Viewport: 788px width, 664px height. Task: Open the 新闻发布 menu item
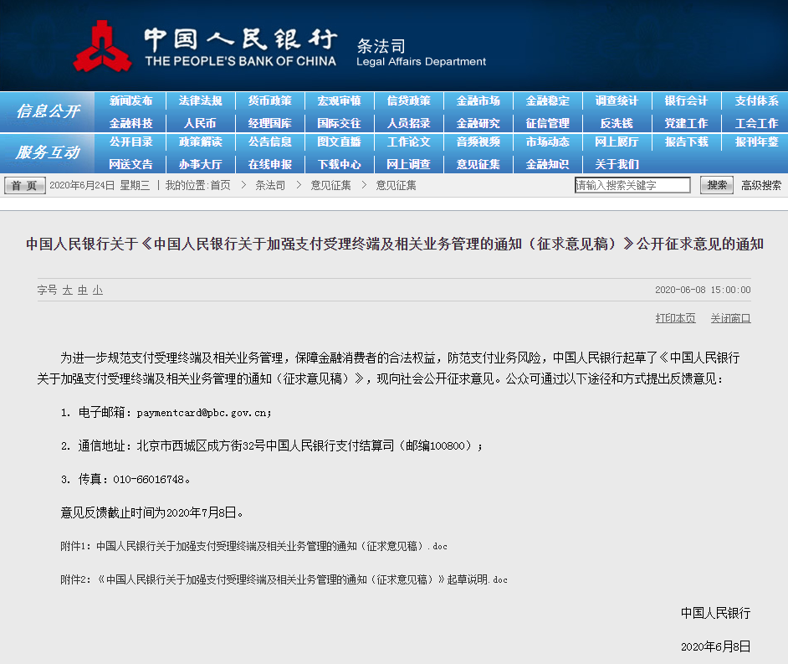(130, 101)
